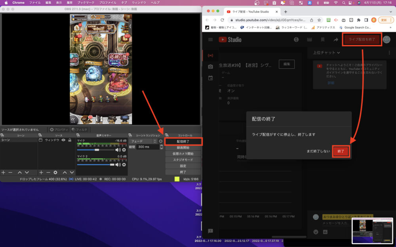
Task: Click the Chrome address bar URL
Action: (x=270, y=20)
